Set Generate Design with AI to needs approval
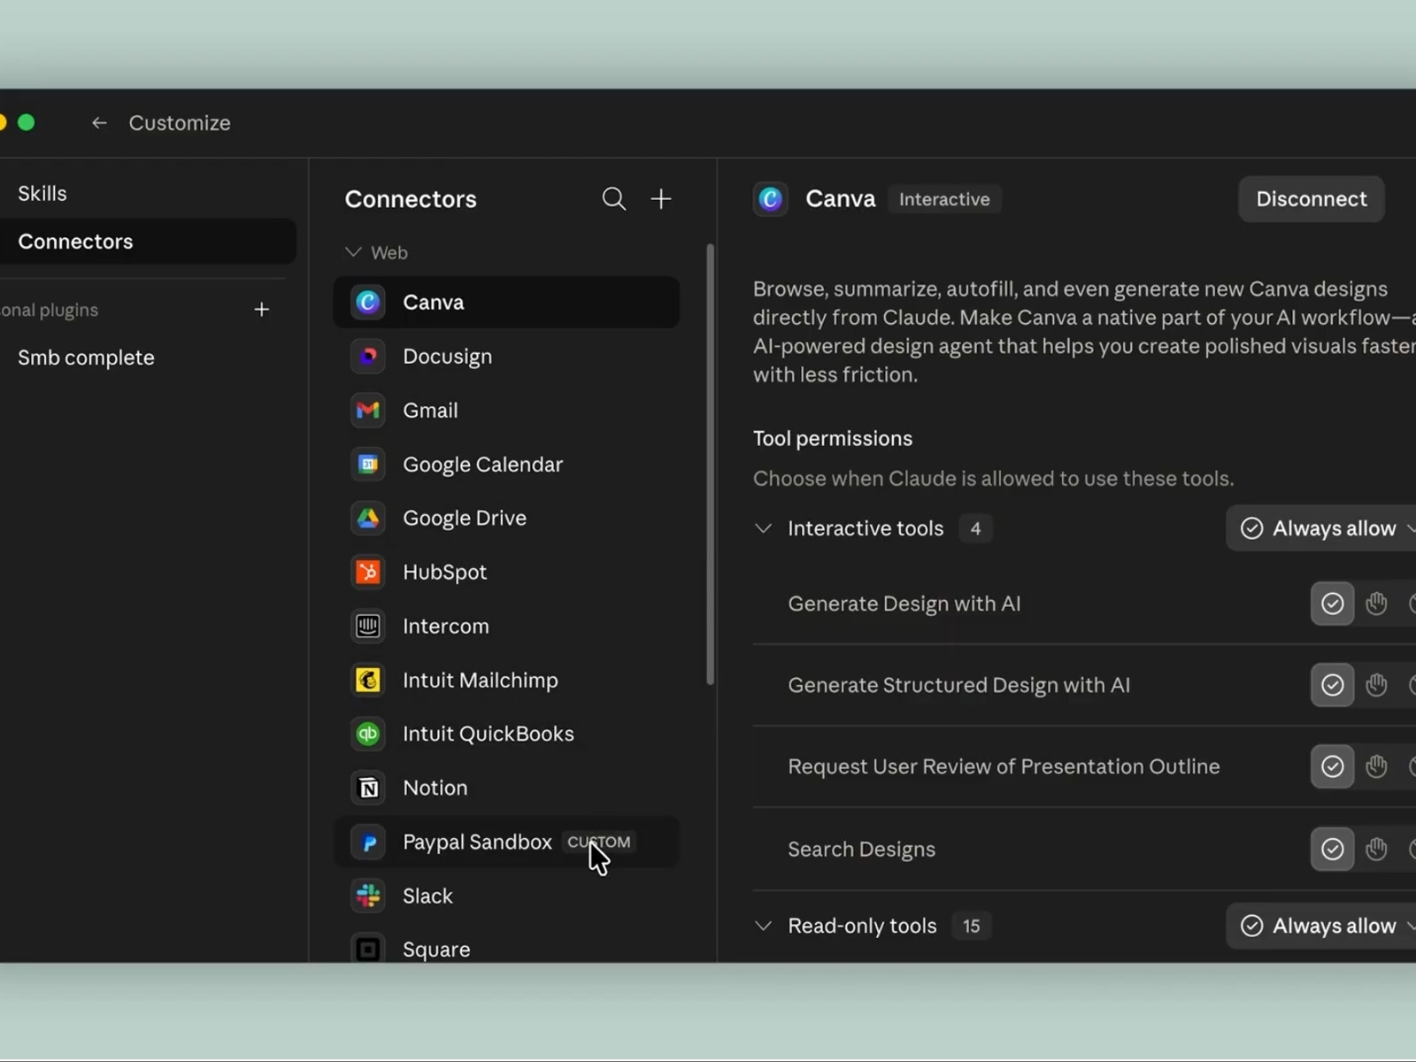 click(x=1376, y=604)
